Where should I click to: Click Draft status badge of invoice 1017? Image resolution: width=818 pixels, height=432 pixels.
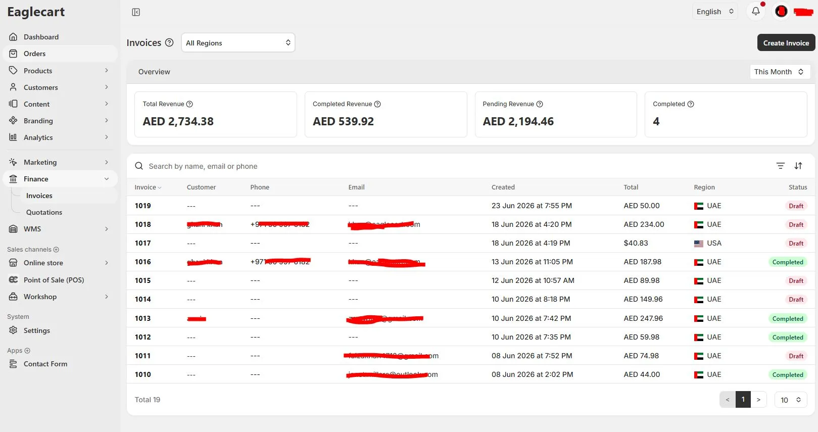pyautogui.click(x=796, y=243)
